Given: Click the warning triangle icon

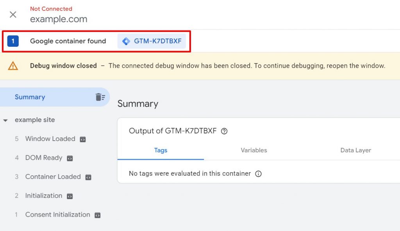Looking at the screenshot, I should coord(13,66).
